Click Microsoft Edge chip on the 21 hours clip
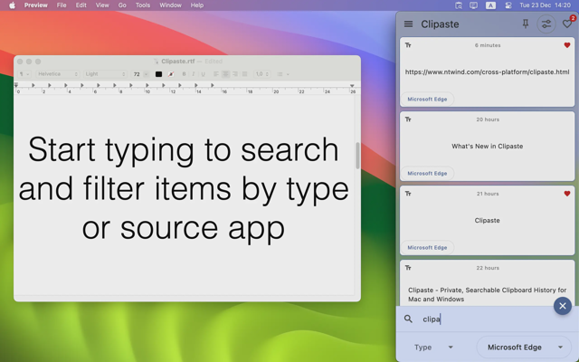The height and width of the screenshot is (362, 579). point(427,247)
